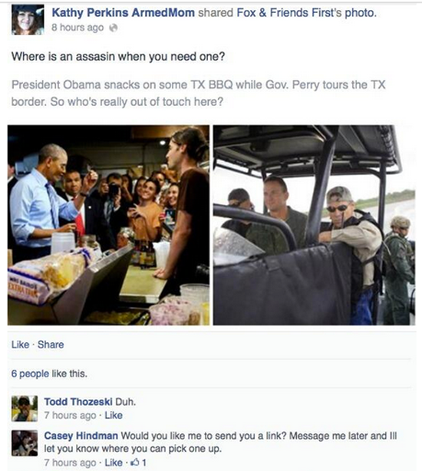
Task: Like Todd Thozeski's comment
Action: (x=114, y=416)
